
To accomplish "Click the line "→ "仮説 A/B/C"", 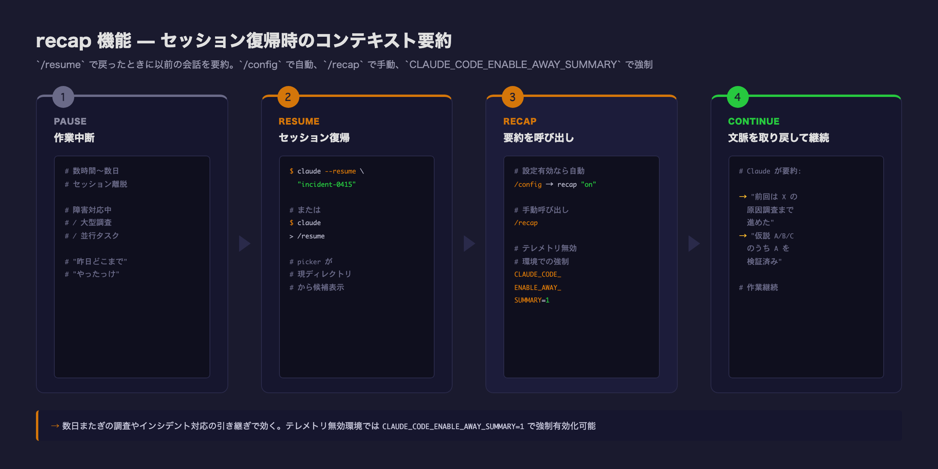I will 766,236.
